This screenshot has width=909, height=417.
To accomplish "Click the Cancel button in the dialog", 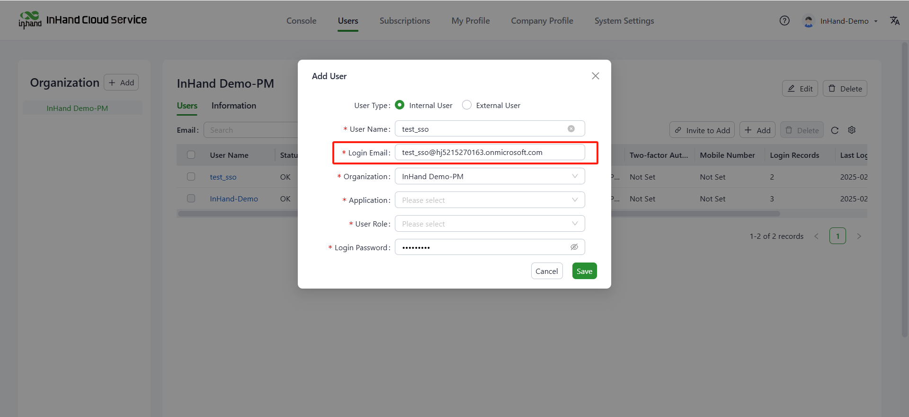I will pos(546,271).
